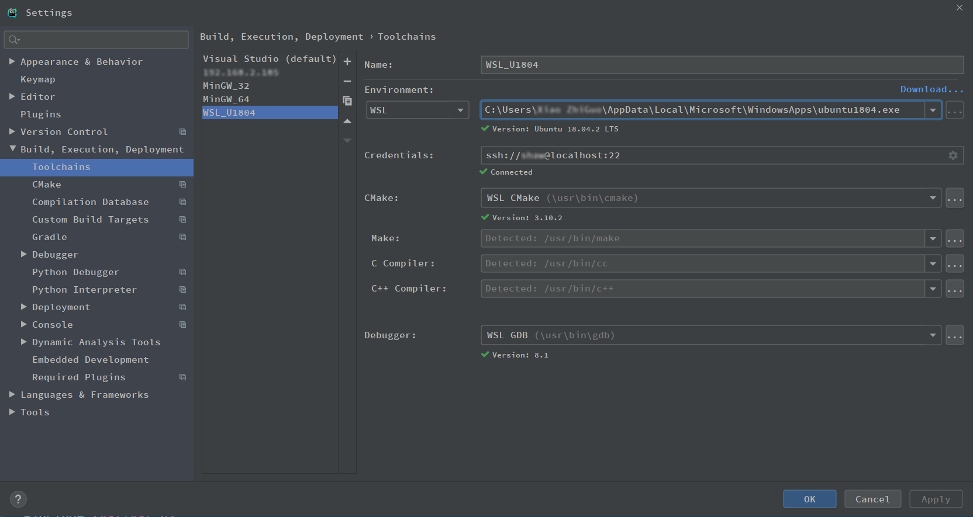
Task: Expand the Editor settings group
Action: coord(12,96)
